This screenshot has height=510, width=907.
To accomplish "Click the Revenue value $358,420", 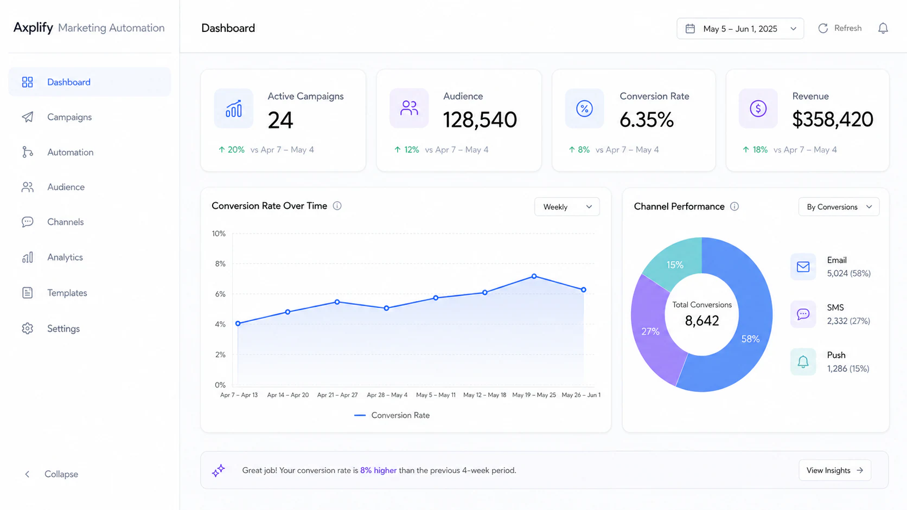I will [x=833, y=119].
